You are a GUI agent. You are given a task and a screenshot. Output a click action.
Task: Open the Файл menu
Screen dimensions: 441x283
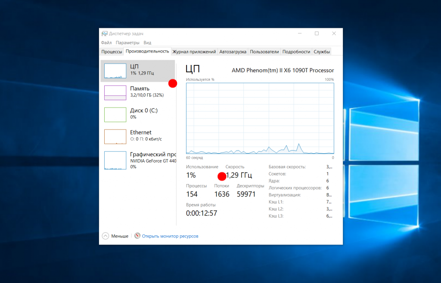[x=106, y=43]
